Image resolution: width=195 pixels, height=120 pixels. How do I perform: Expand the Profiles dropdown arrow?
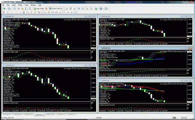coord(11,9)
